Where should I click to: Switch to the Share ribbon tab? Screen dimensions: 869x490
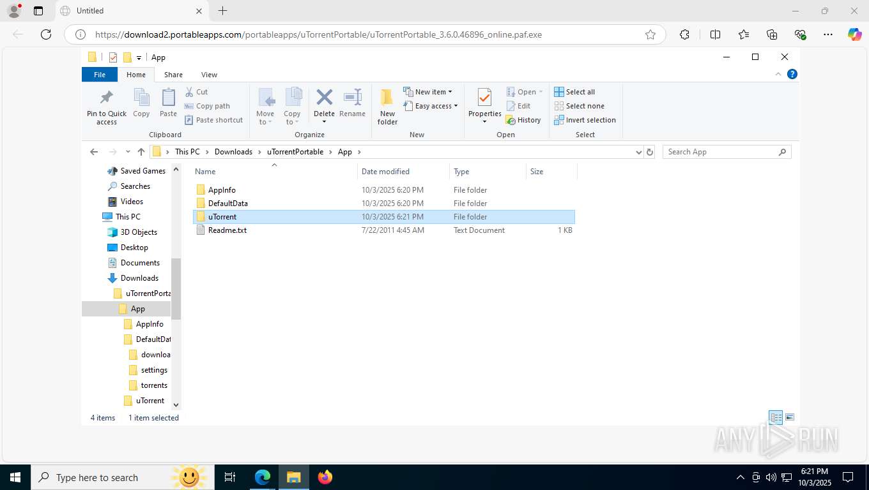click(173, 75)
